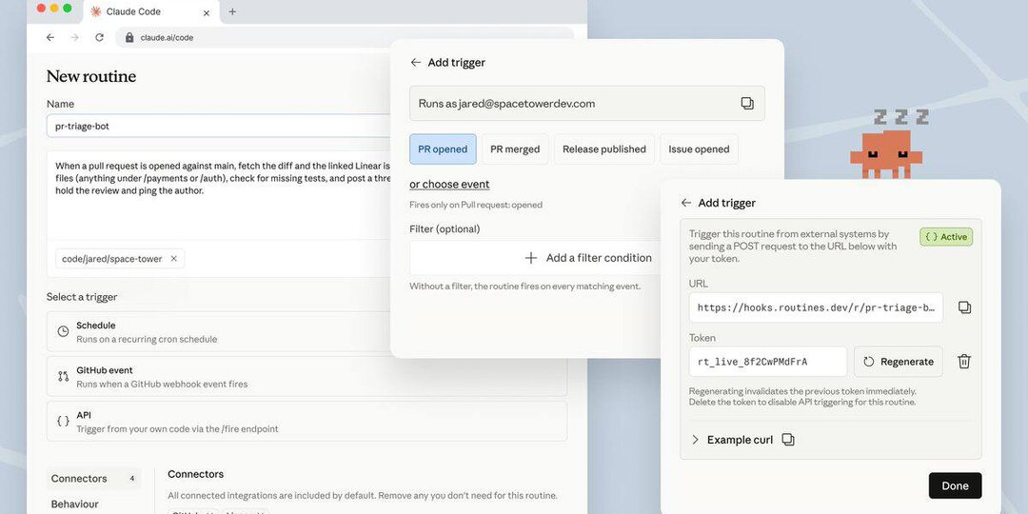
Task: Click the hooks.routines.dev URL field
Action: pos(817,307)
